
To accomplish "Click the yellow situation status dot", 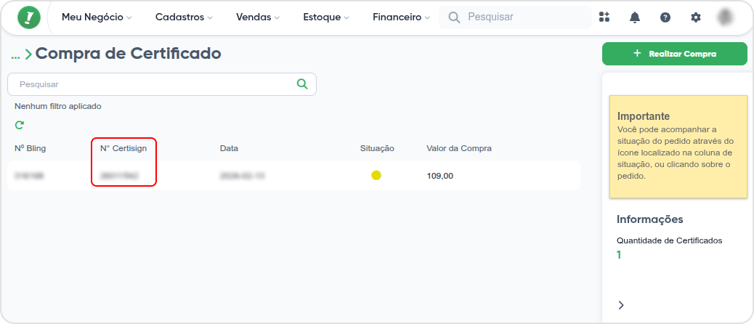I will click(376, 176).
